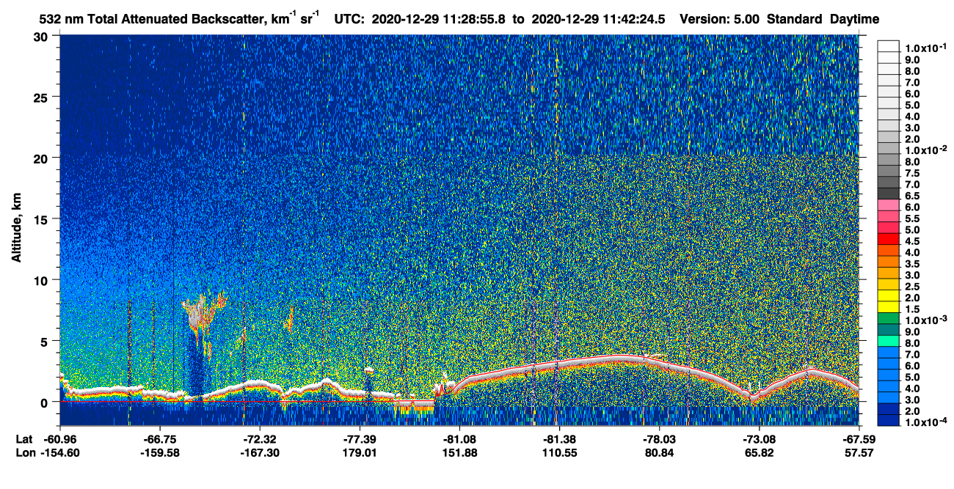Click colorbar label '4.5'
This screenshot has height=489, width=954.
point(911,240)
